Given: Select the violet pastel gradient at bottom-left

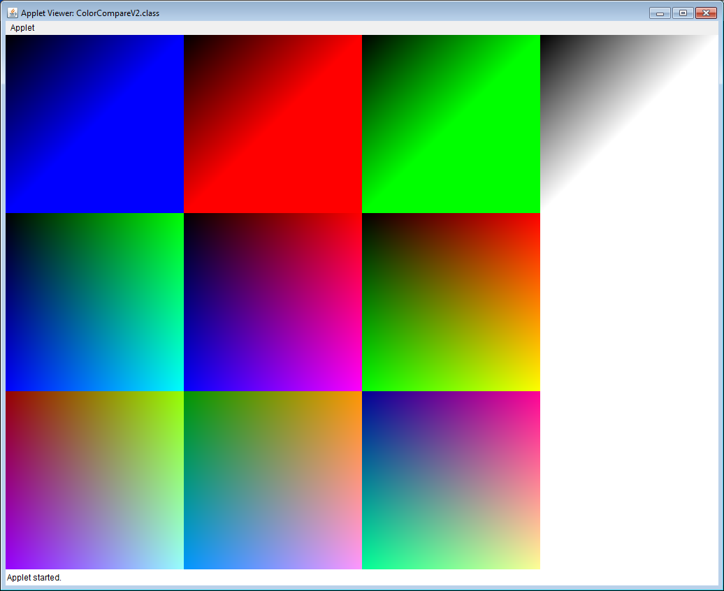Looking at the screenshot, I should coord(94,480).
